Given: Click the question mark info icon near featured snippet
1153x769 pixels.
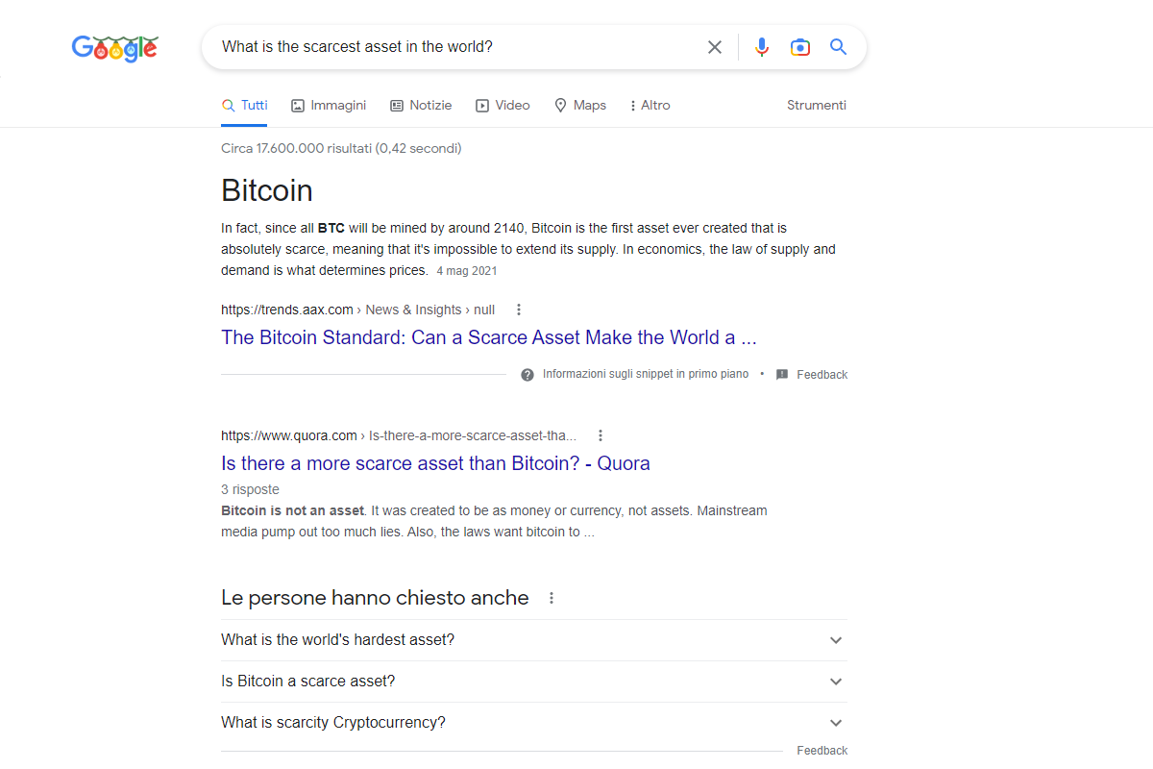Looking at the screenshot, I should (527, 374).
